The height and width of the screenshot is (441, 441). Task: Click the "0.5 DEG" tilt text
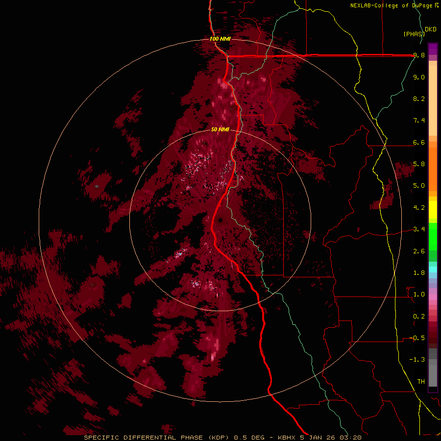pos(249,438)
